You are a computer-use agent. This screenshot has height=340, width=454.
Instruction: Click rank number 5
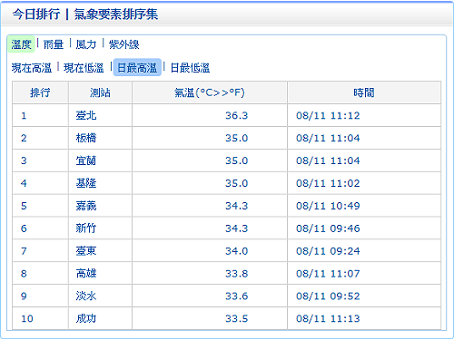(24, 206)
